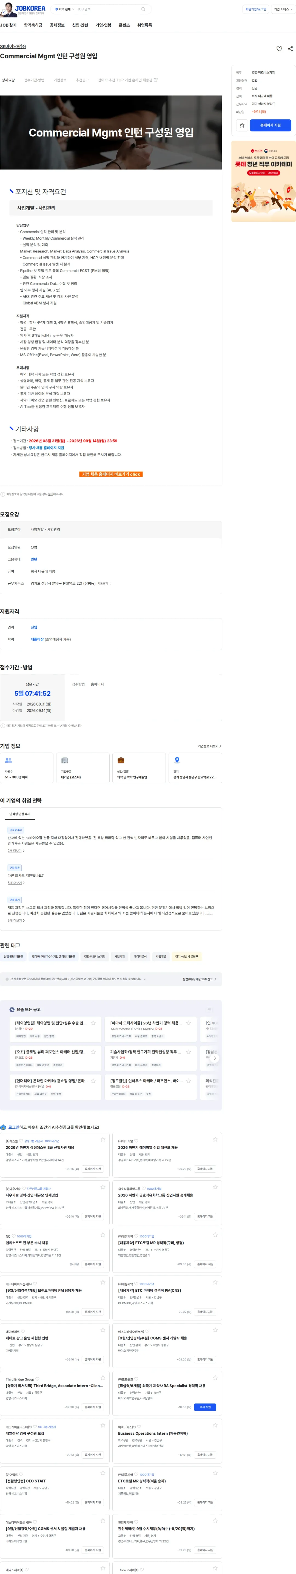Star the [오호] 글로벌 뷰티 posting

click(93, 1052)
